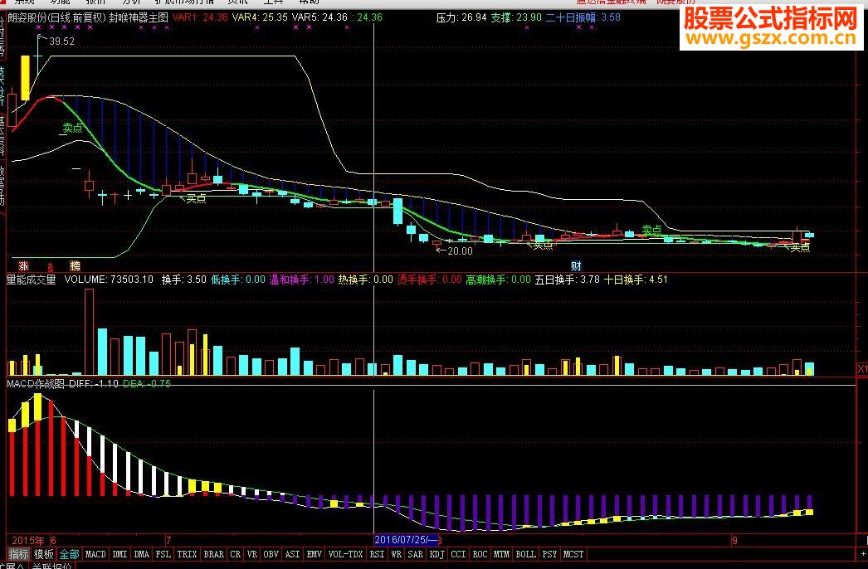Screen dimensions: 868x569
Task: Click the month 9 marker on time axis
Action: (734, 540)
